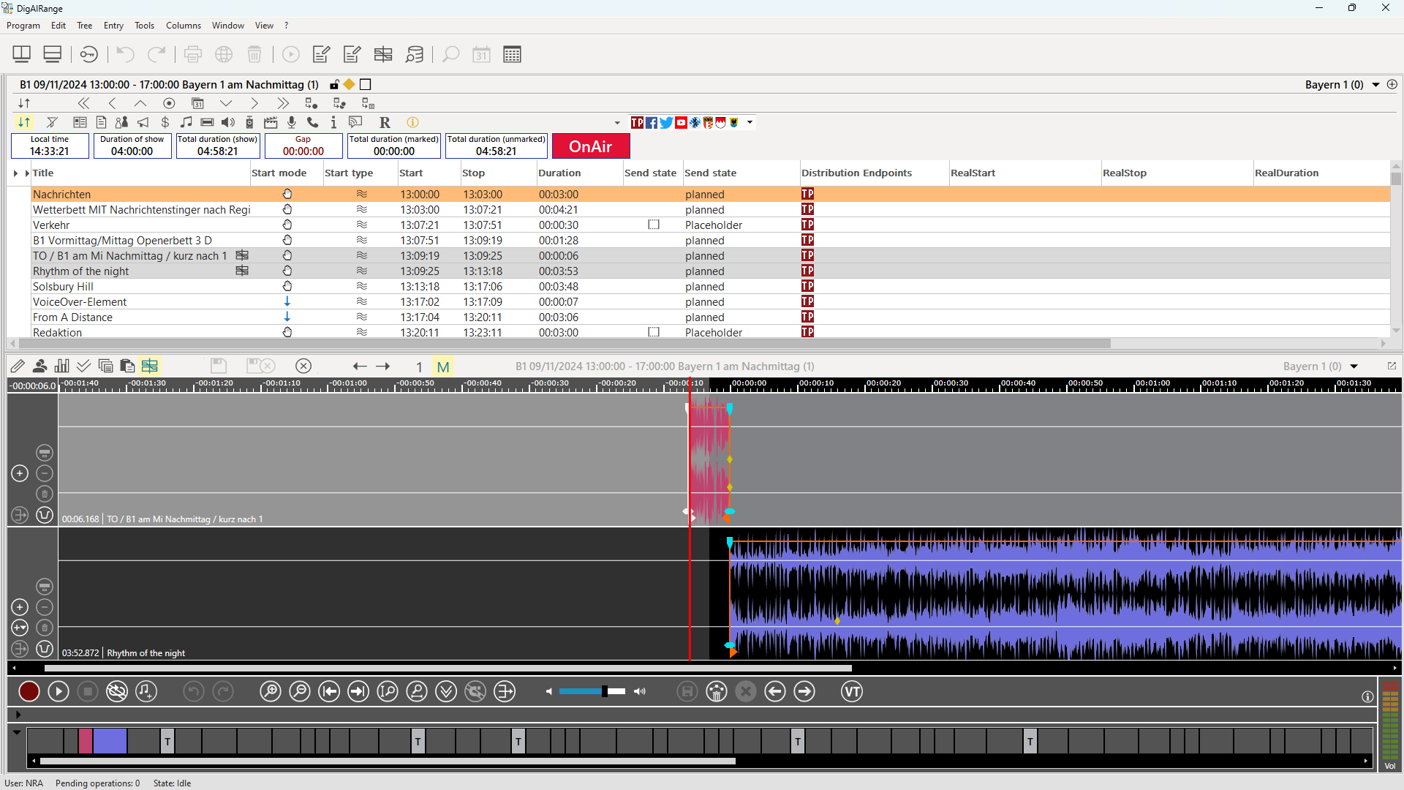Click the telephone filter icon
Viewport: 1404px width, 790px height.
[x=313, y=122]
